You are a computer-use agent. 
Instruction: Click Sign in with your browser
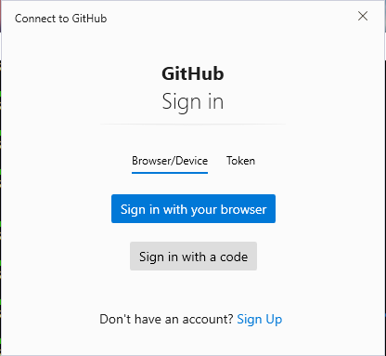[193, 209]
